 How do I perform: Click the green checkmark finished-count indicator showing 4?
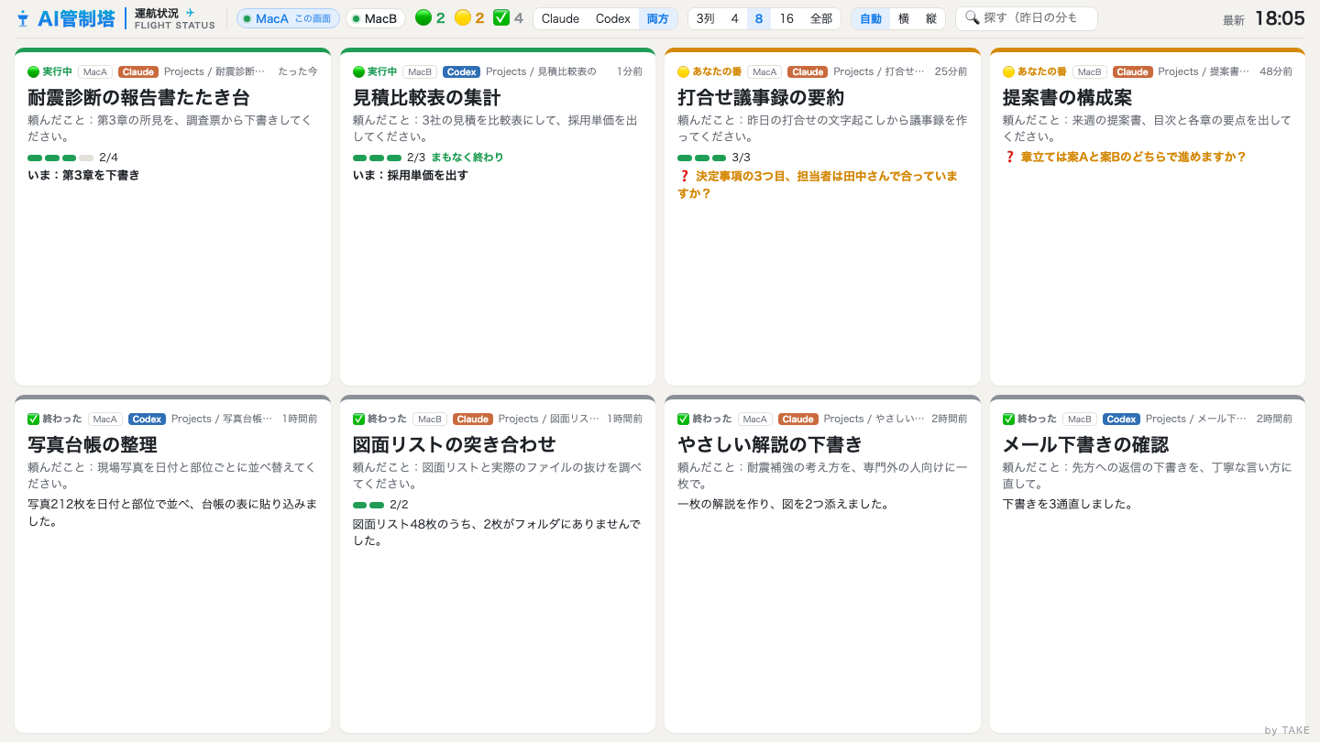(509, 17)
